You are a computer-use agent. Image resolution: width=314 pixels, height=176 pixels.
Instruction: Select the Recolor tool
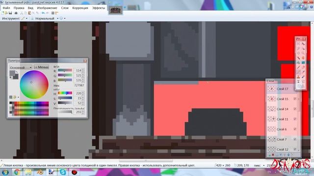303,77
